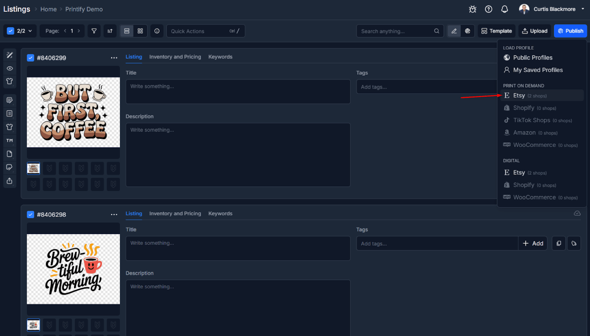Click the sort order icon
590x336 pixels.
pyautogui.click(x=110, y=31)
